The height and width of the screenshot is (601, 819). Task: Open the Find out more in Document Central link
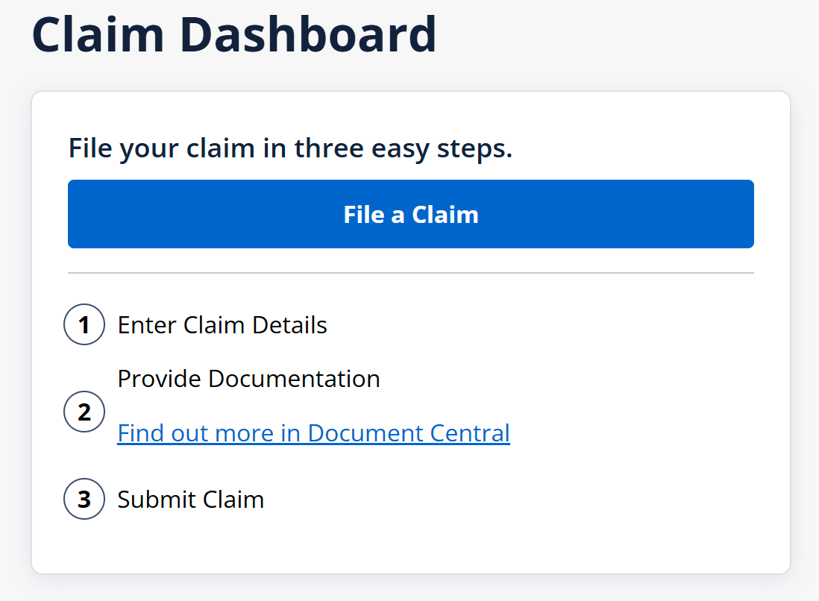[x=313, y=433]
